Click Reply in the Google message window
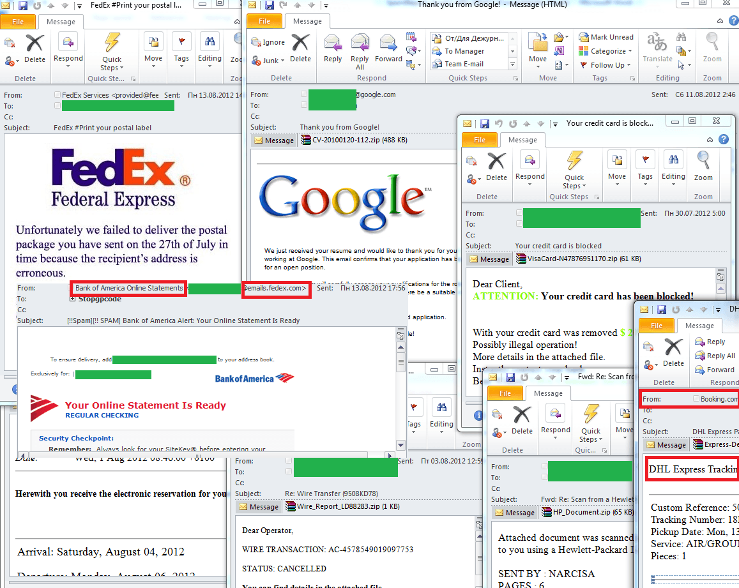This screenshot has height=588, width=739. point(333,49)
